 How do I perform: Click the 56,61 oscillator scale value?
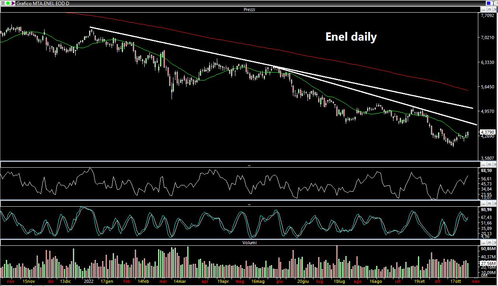(487, 179)
